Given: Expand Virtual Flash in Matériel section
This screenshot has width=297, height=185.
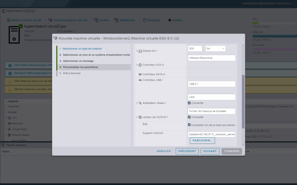Looking at the screenshot, I should 6,129.
